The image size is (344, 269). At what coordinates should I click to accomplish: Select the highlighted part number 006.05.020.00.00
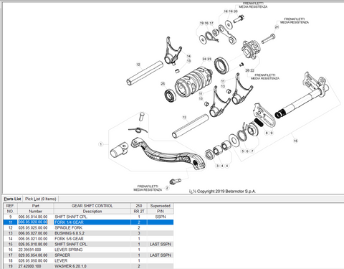(33, 222)
